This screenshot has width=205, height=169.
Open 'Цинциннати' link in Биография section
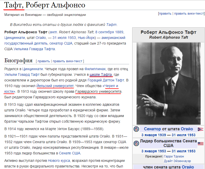(x=33, y=69)
